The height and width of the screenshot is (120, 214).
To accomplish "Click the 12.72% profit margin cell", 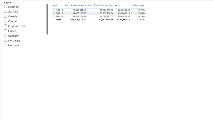I will click(141, 10).
